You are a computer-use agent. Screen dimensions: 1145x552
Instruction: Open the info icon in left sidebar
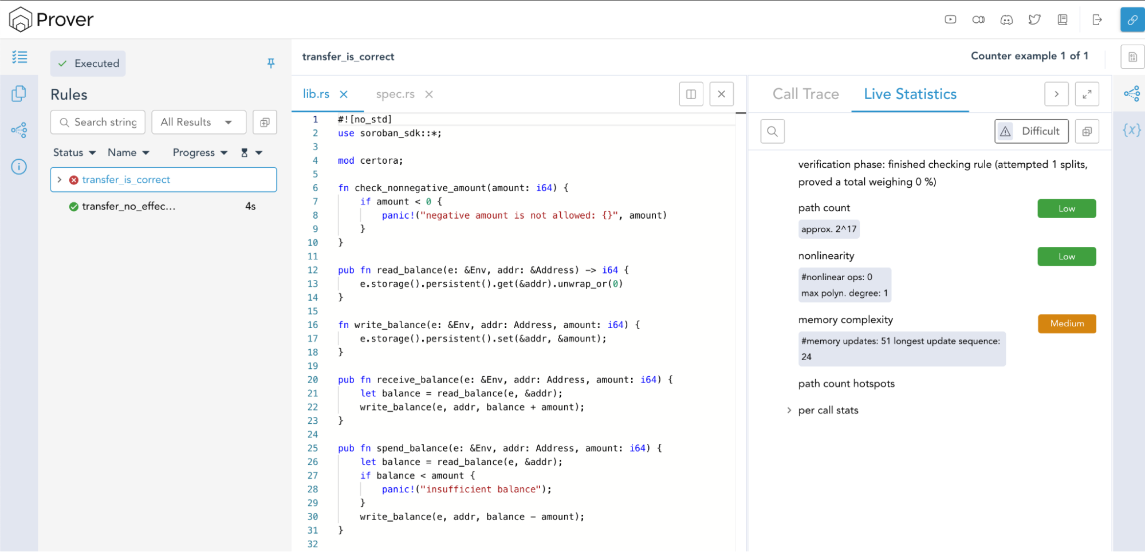click(19, 167)
